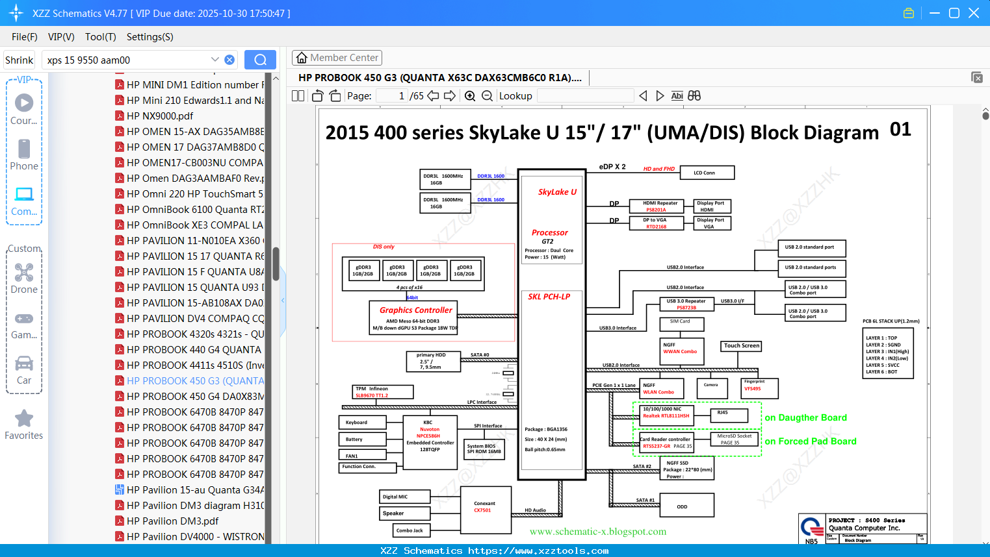Viewport: 990px width, 557px height.
Task: Open HP OMEN 17 DAG37AMB8D0 file
Action: coord(190,147)
